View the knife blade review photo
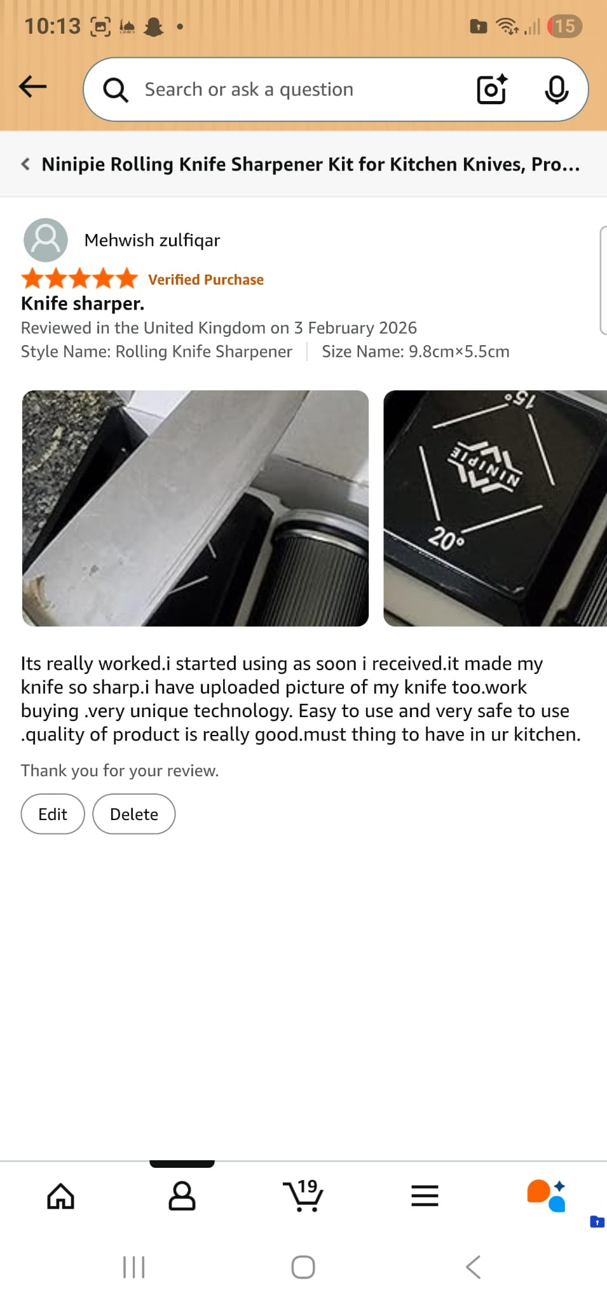The height and width of the screenshot is (1302, 607). (195, 508)
